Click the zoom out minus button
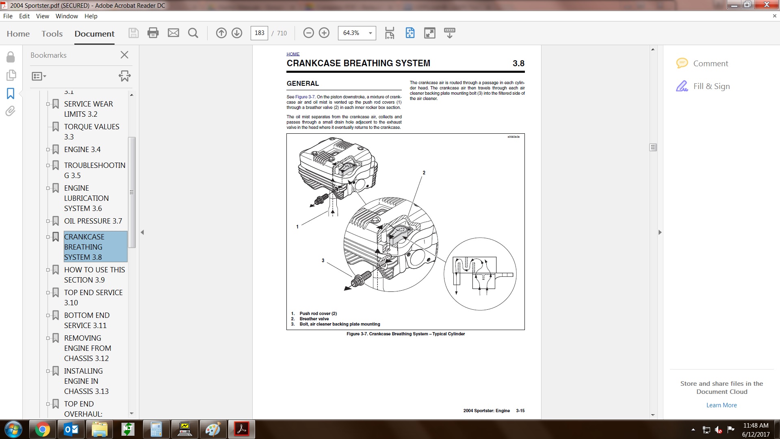Viewport: 780px width, 439px height. [309, 33]
